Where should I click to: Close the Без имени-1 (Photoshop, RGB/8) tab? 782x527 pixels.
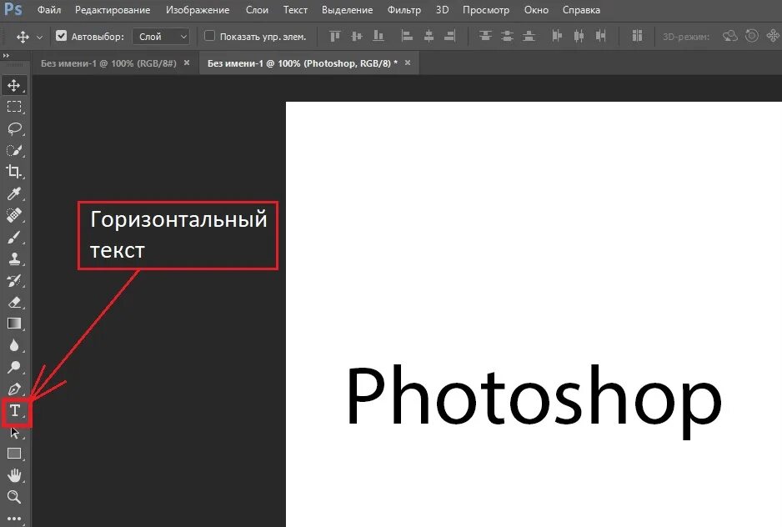(x=408, y=63)
